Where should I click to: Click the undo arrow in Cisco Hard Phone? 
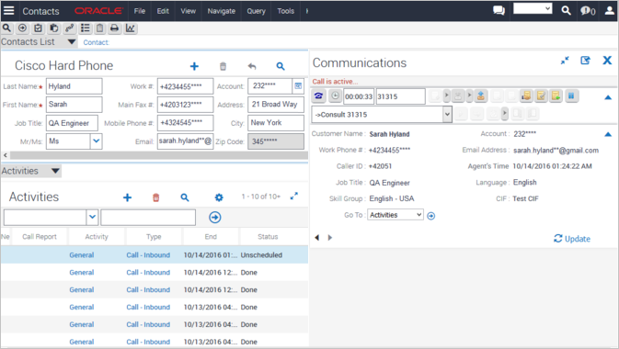(x=252, y=66)
